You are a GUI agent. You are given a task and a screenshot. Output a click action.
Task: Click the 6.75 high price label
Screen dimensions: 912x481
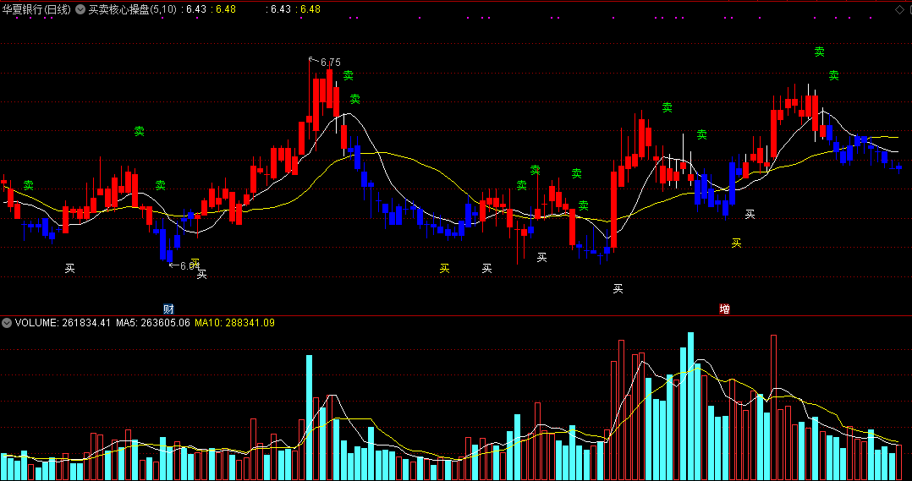330,63
